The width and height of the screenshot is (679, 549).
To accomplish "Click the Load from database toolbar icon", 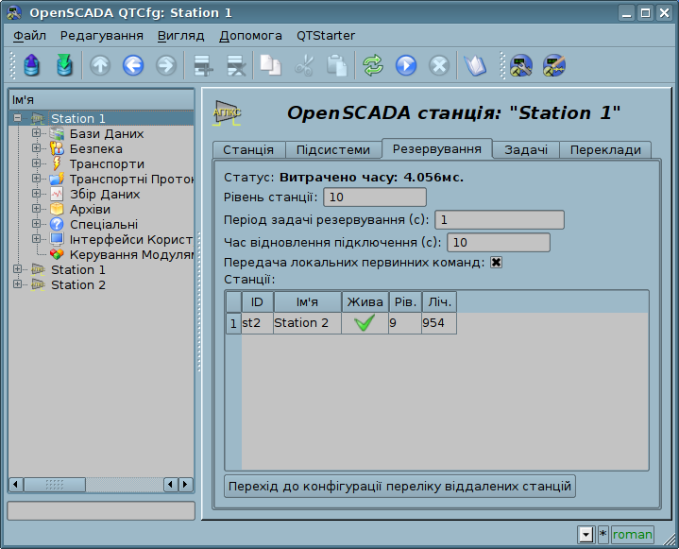I will point(33,65).
